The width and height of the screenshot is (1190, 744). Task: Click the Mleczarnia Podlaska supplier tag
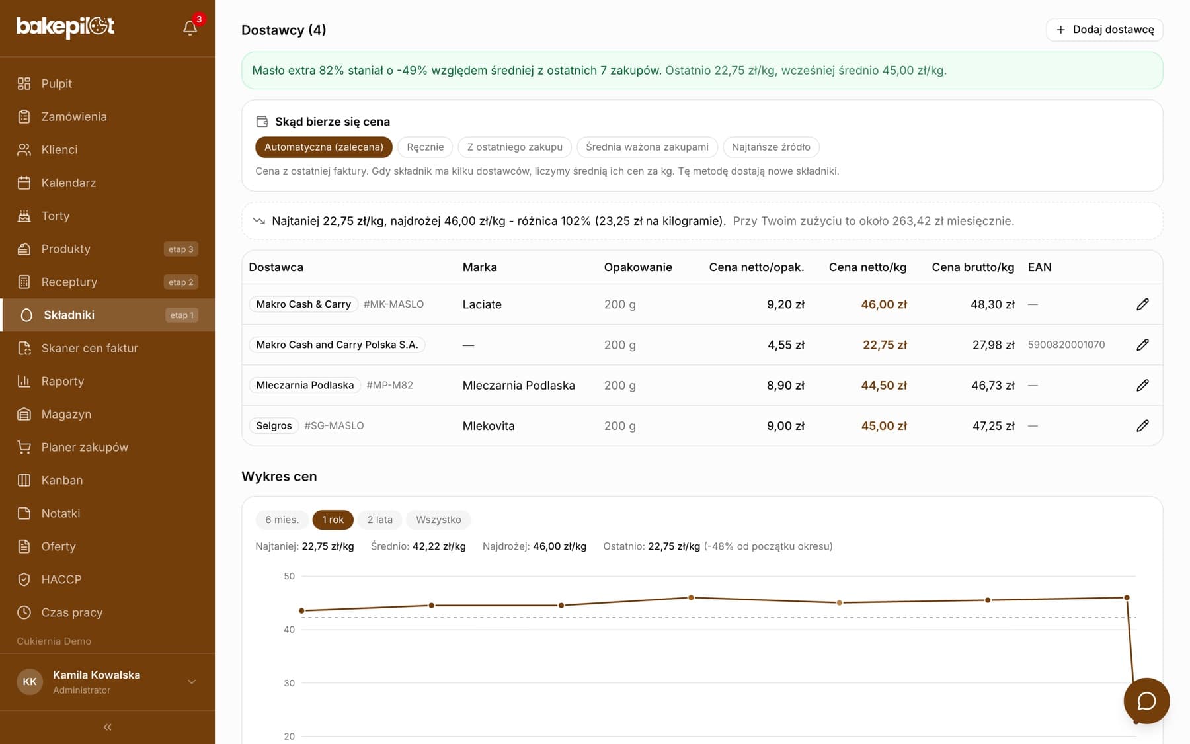click(x=305, y=385)
